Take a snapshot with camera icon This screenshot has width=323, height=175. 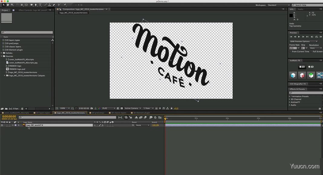92,108
